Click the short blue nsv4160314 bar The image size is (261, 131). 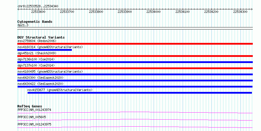(x=45, y=50)
